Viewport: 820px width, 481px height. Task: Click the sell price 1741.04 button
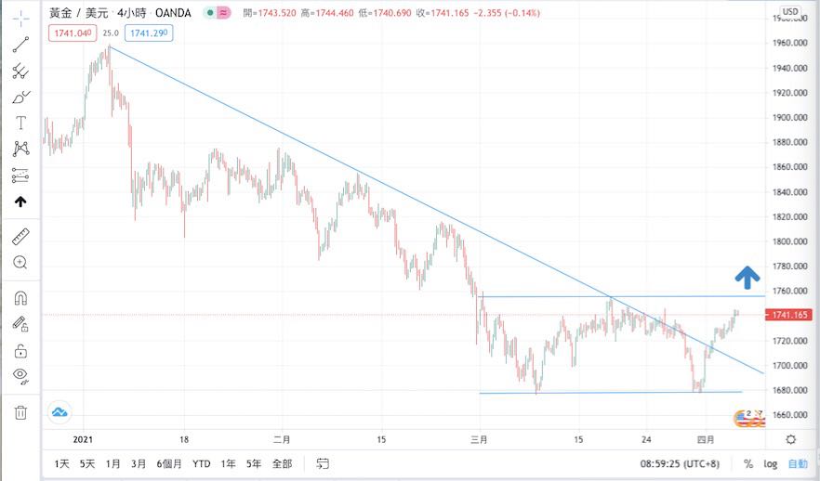coord(74,32)
